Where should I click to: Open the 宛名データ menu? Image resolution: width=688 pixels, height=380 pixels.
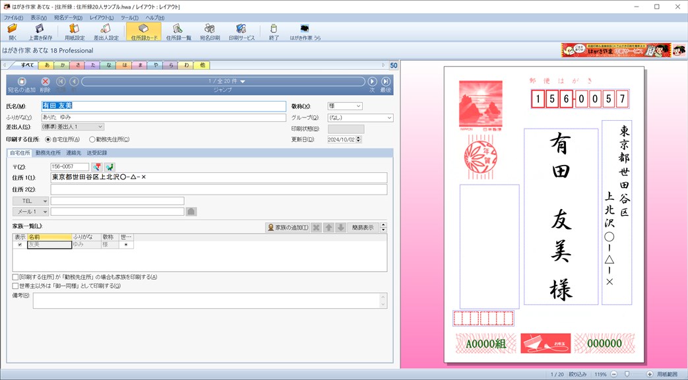click(68, 18)
